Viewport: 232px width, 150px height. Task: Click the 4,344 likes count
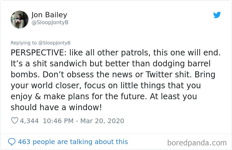[29, 121]
